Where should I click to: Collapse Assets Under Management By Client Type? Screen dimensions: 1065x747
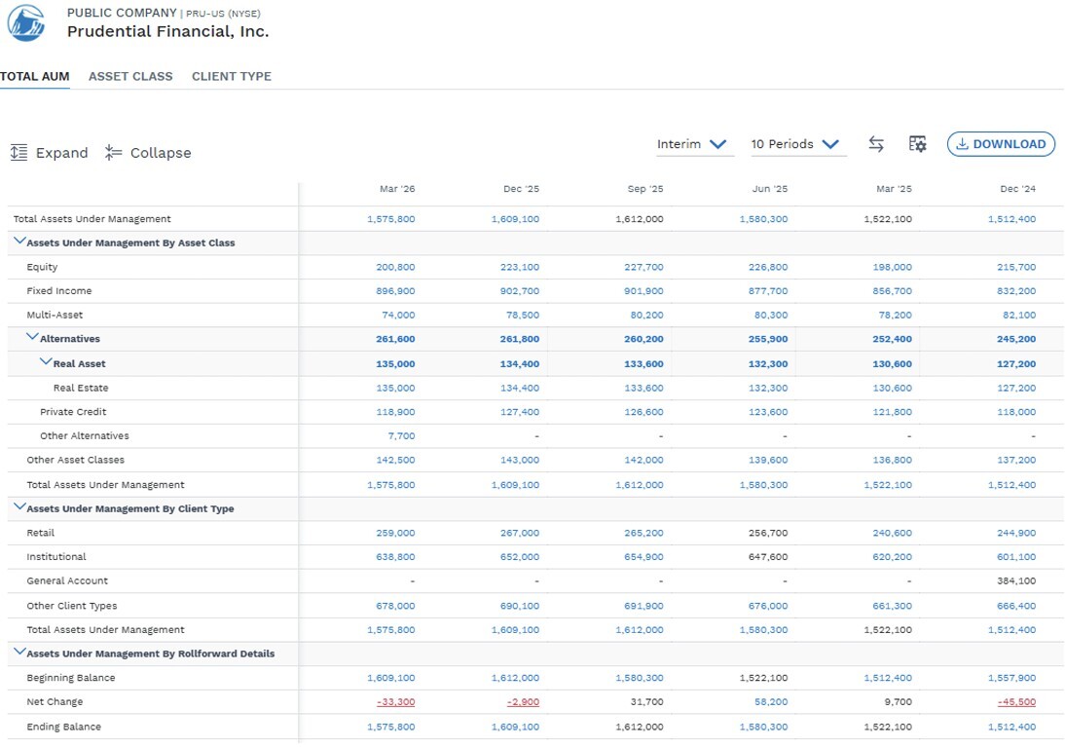coord(19,507)
